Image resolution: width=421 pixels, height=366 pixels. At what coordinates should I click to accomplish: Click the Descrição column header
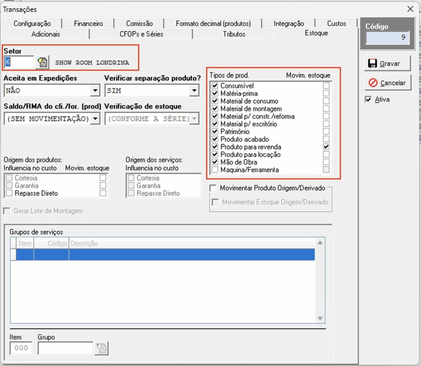click(x=192, y=243)
